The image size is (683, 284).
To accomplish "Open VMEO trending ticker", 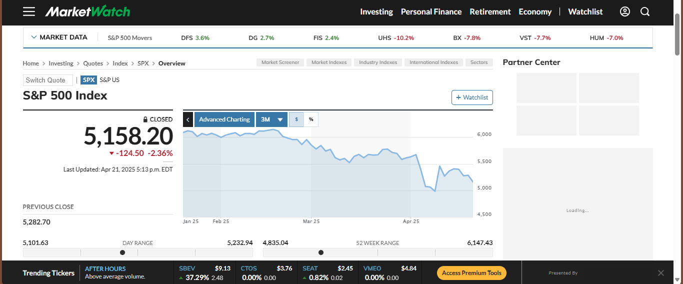I will (x=389, y=273).
